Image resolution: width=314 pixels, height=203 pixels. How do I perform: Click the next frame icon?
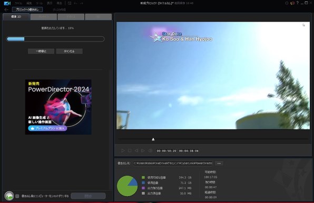point(143,150)
